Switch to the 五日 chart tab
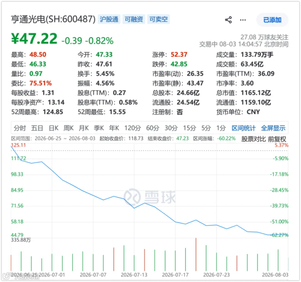This screenshot has width=301, height=282. click(37, 128)
